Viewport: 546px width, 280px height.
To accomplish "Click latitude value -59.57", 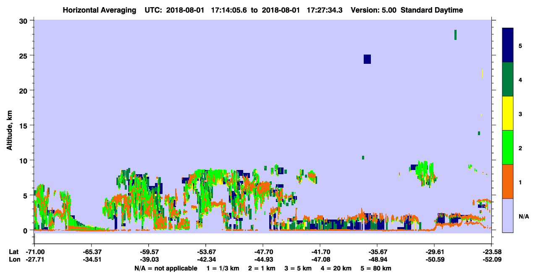I will [149, 252].
